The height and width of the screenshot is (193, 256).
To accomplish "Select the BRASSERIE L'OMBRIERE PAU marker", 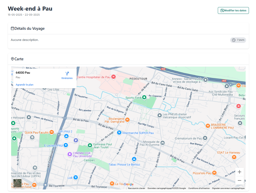I will (x=207, y=125).
